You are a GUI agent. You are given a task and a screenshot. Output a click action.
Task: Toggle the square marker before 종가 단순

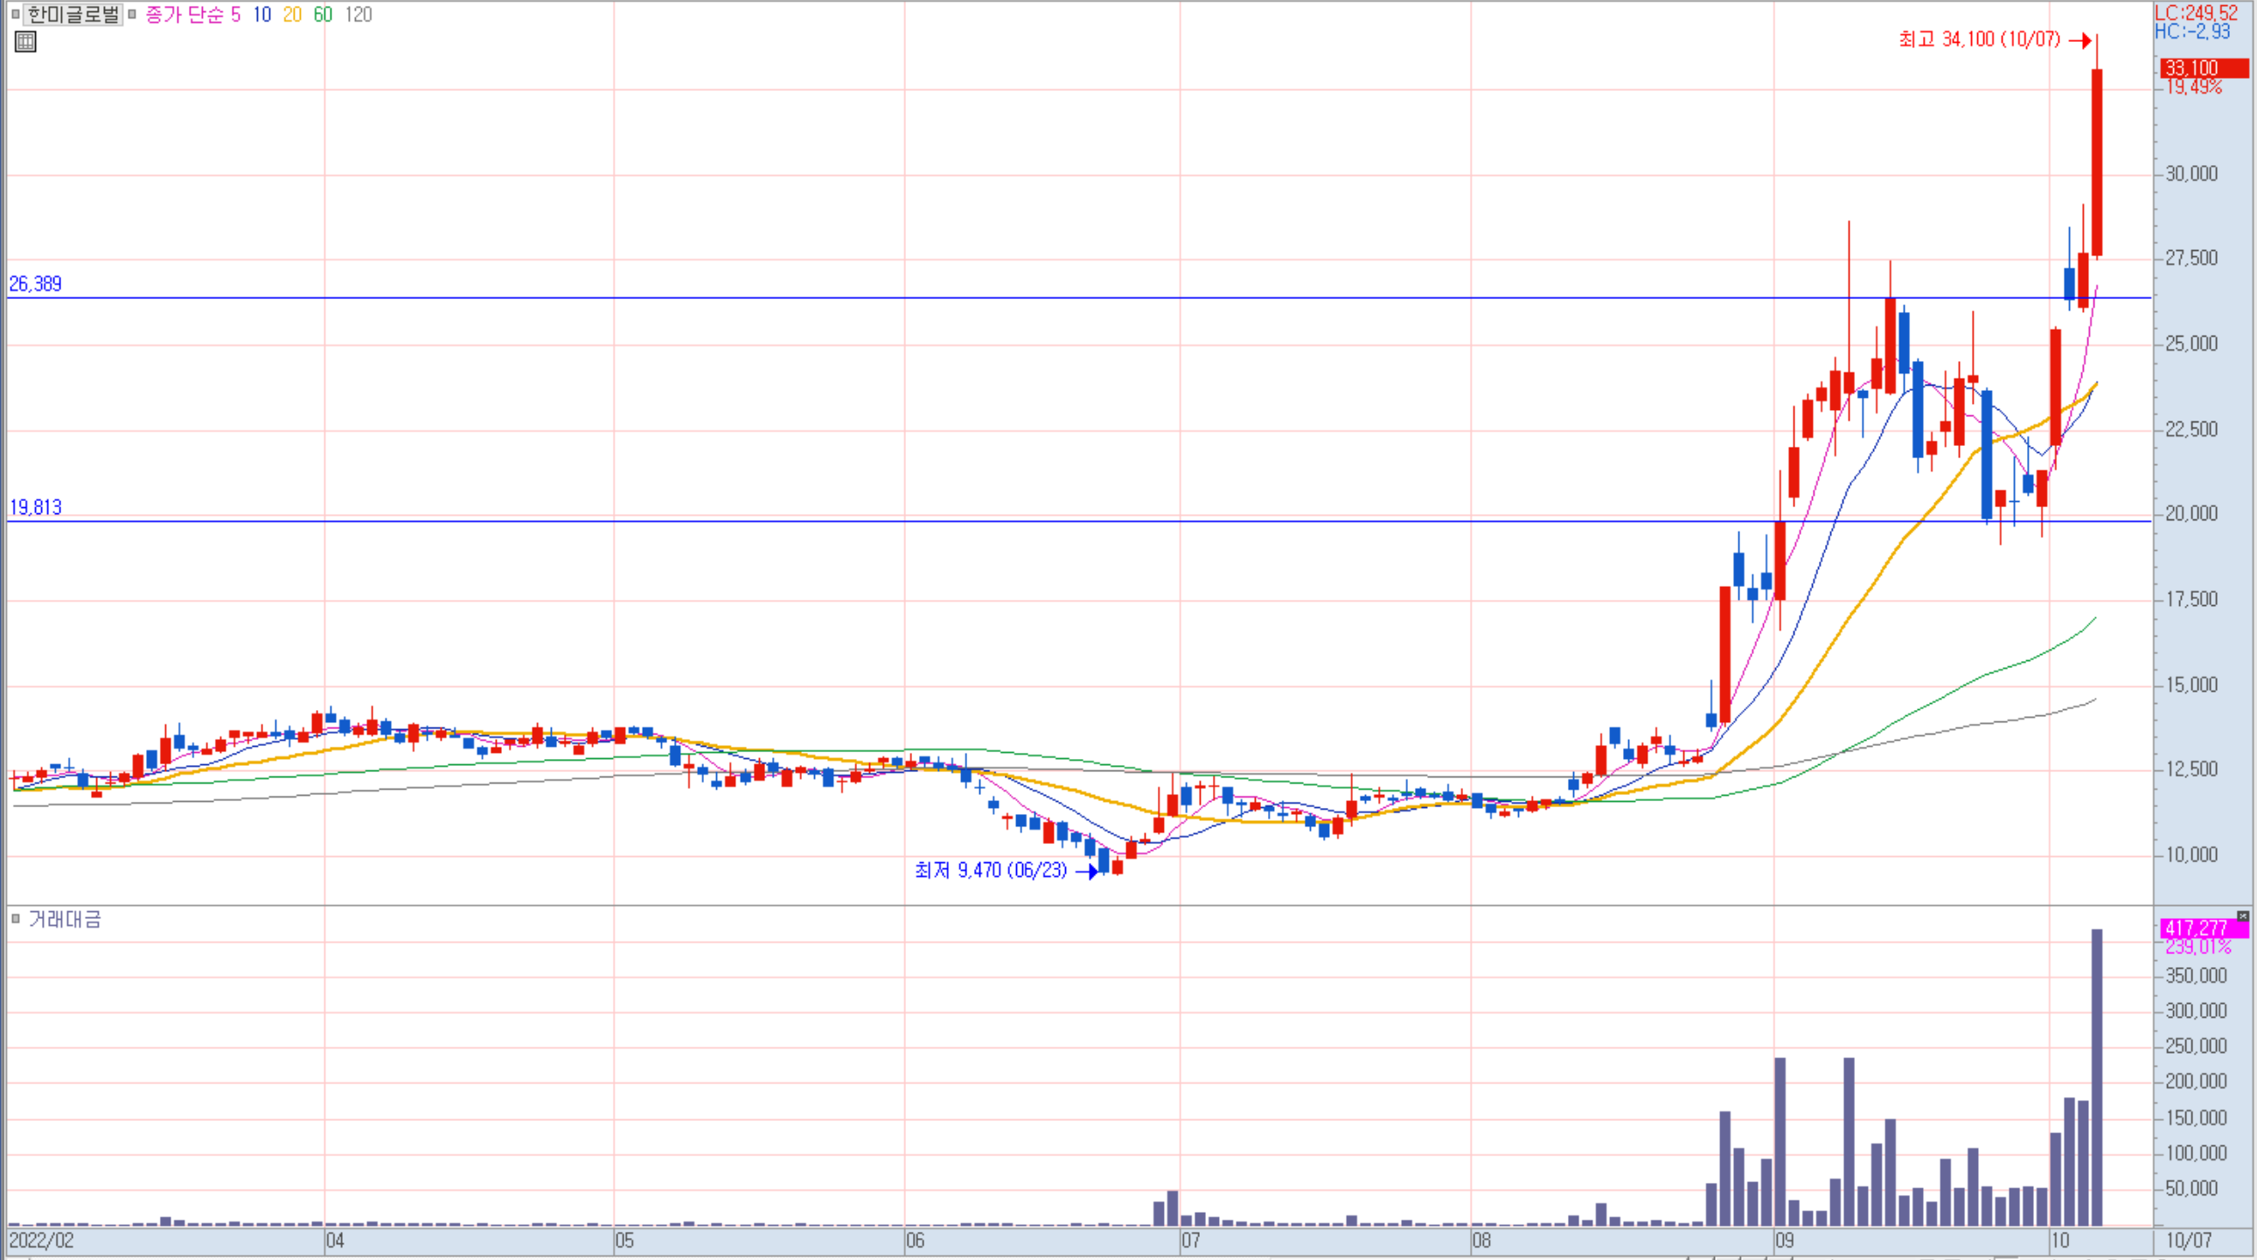132,14
